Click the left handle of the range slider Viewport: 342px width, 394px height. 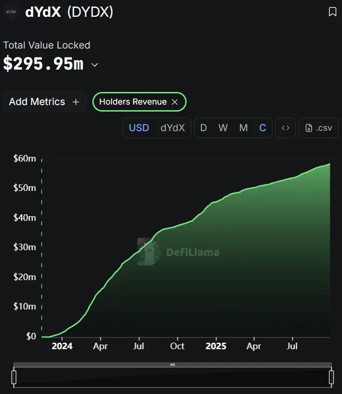(x=14, y=377)
